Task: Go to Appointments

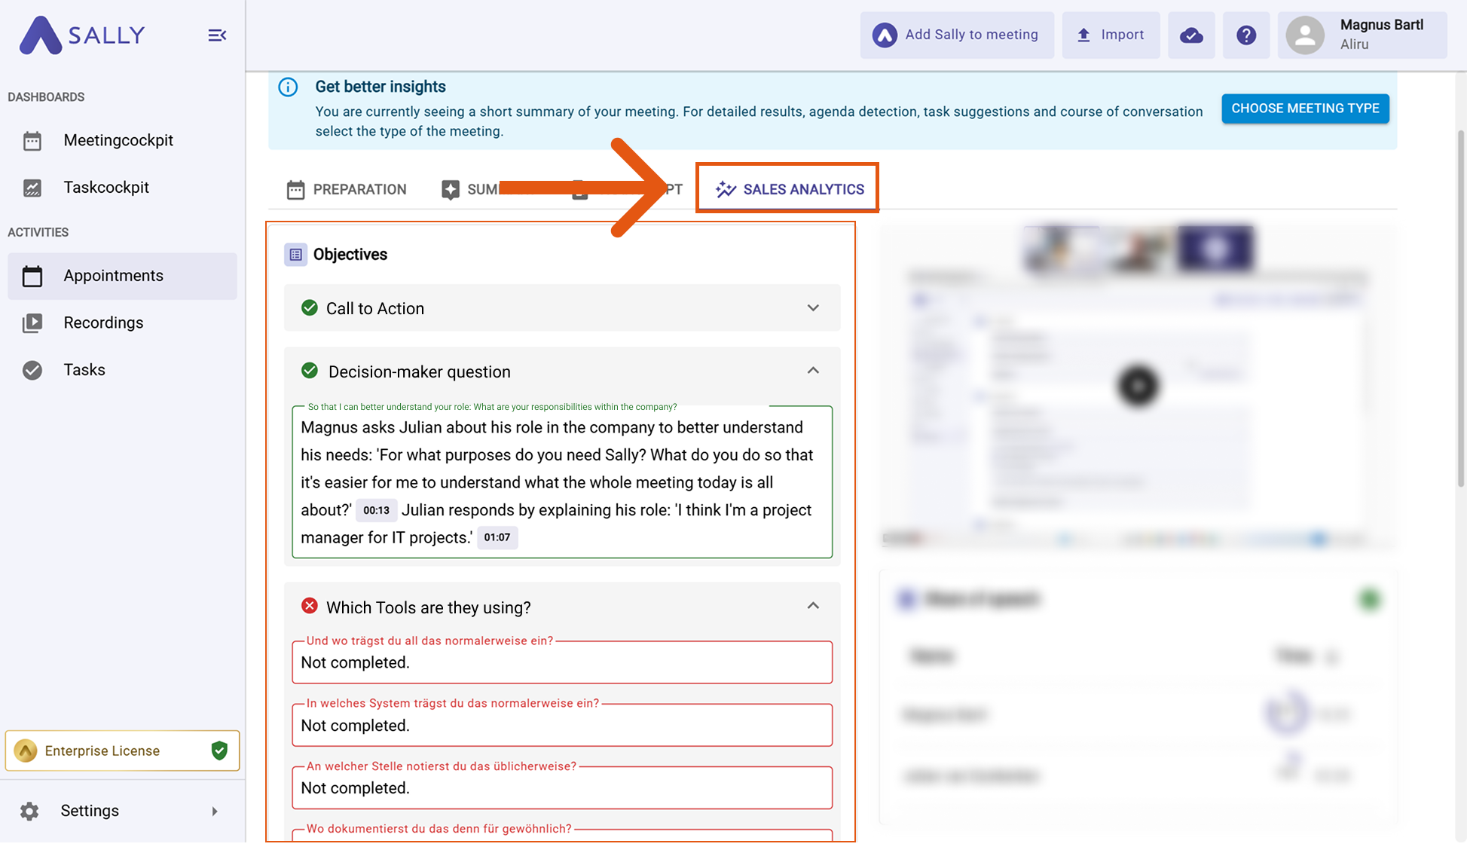Action: 122,276
